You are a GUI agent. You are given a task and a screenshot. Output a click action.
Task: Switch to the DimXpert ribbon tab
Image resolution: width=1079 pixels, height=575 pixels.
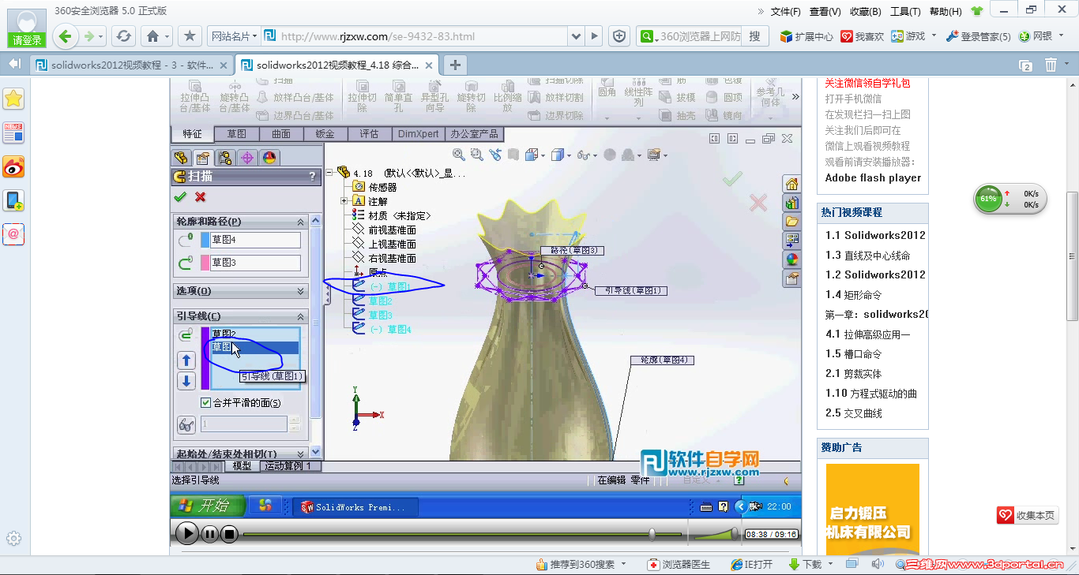(419, 134)
